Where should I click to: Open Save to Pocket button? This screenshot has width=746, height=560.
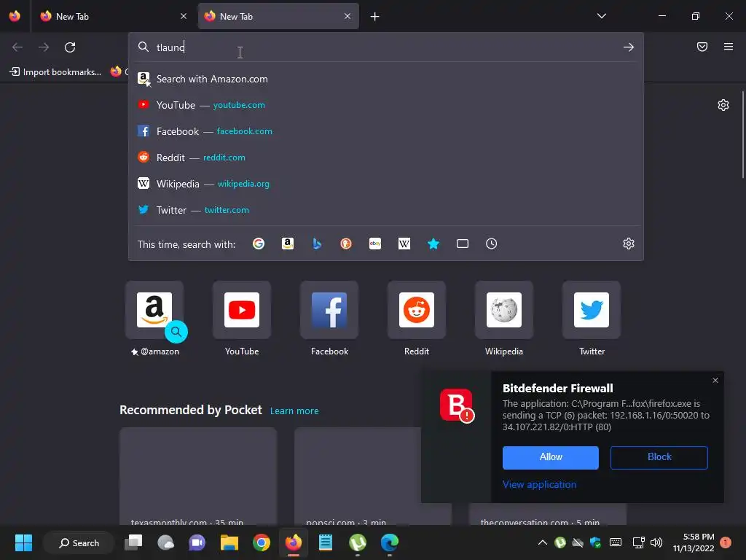tap(702, 47)
